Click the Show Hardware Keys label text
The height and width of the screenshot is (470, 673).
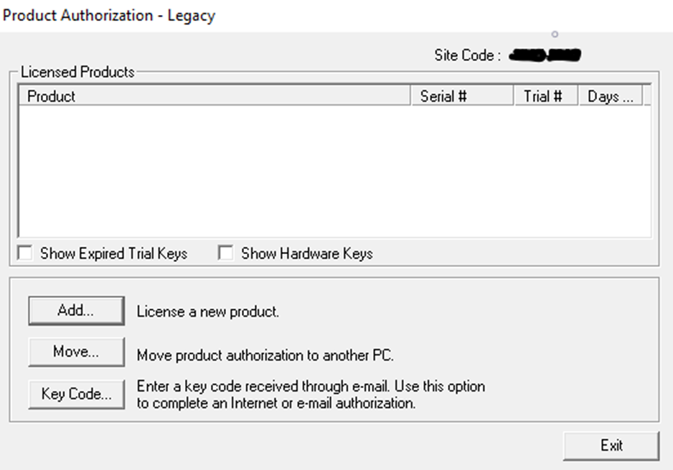click(307, 254)
